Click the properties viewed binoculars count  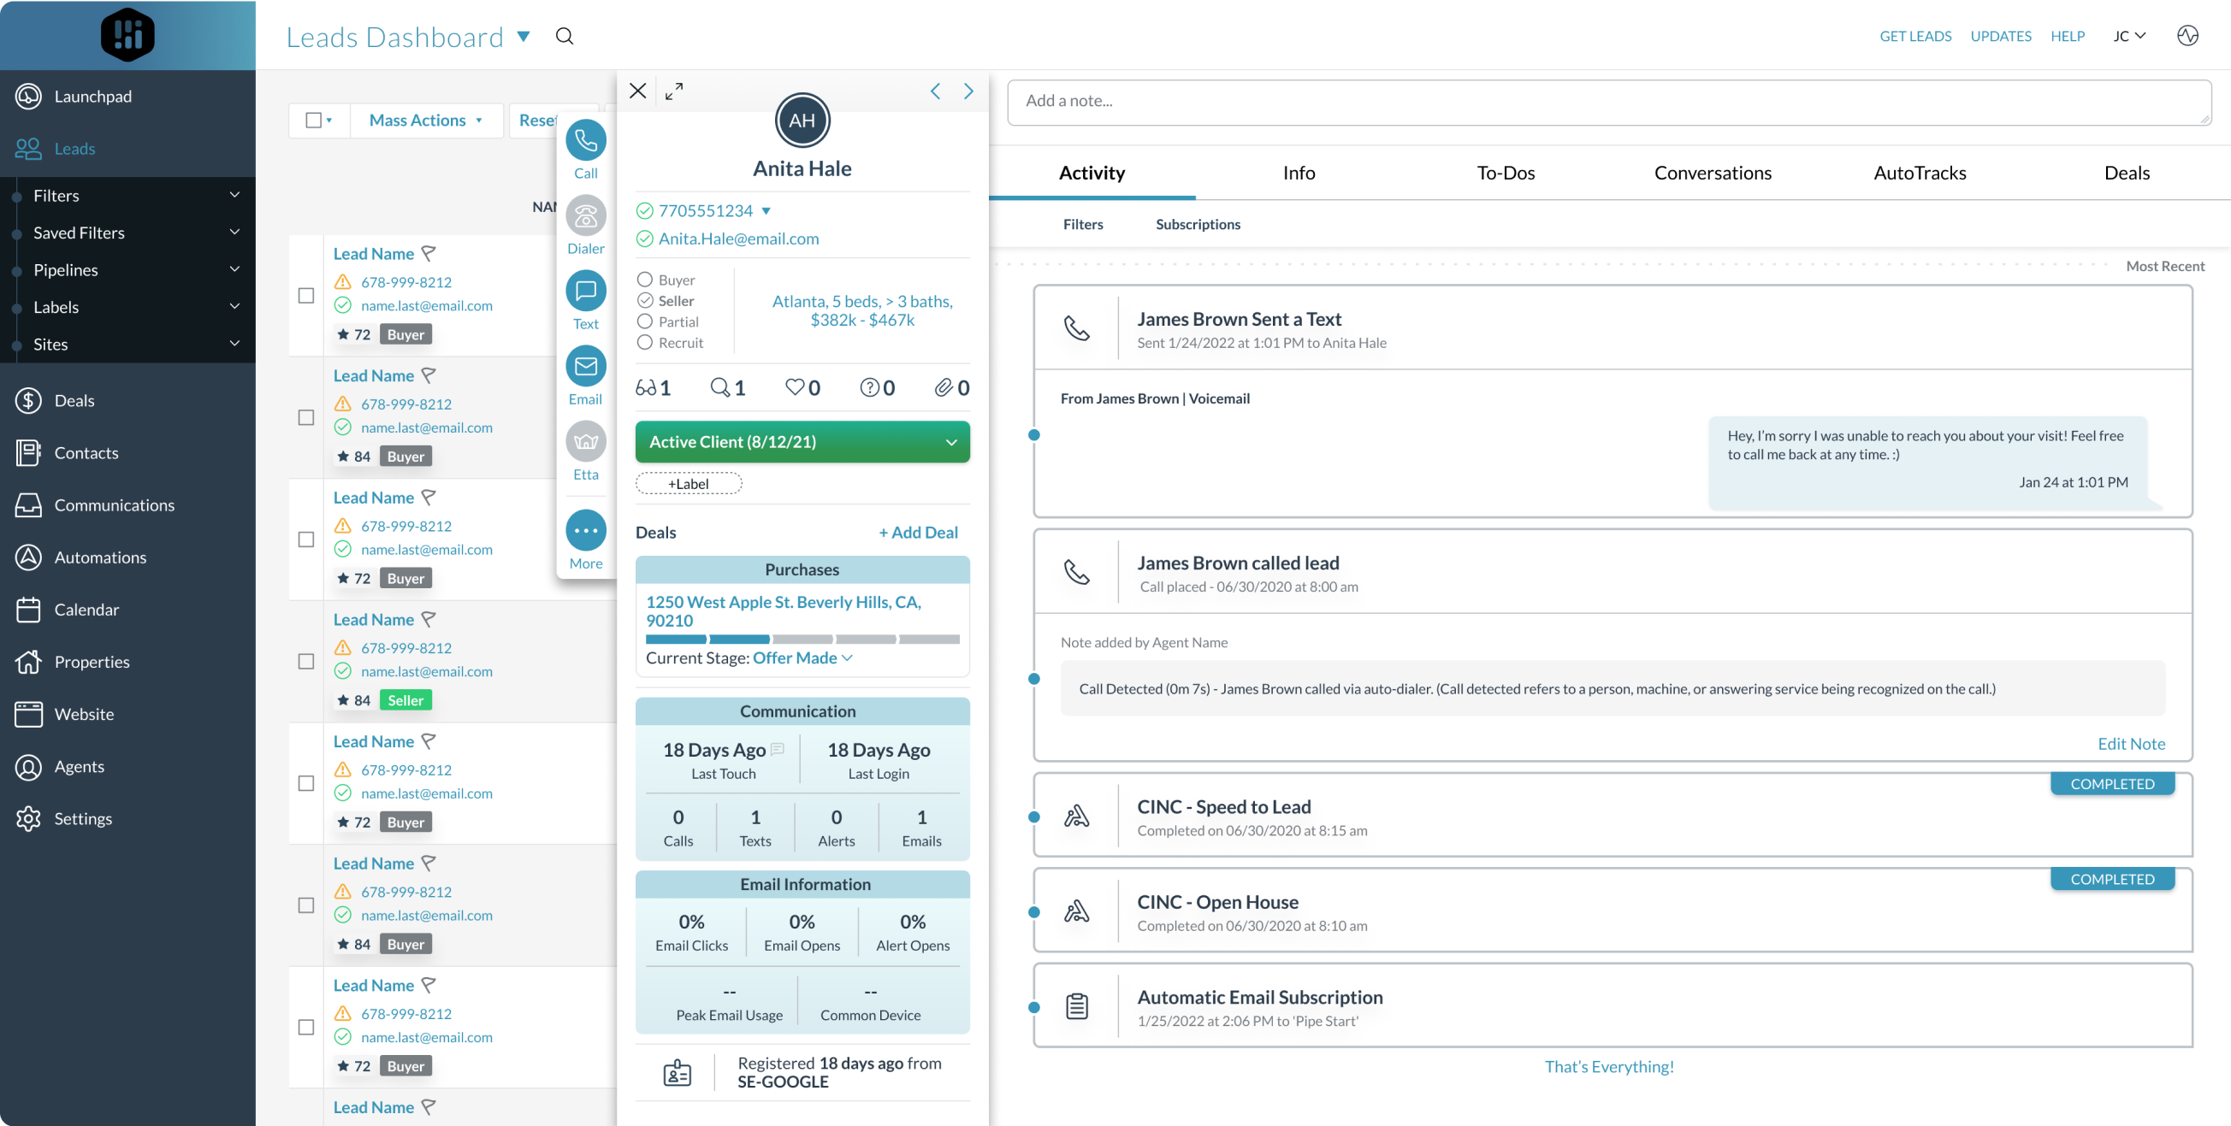click(653, 388)
